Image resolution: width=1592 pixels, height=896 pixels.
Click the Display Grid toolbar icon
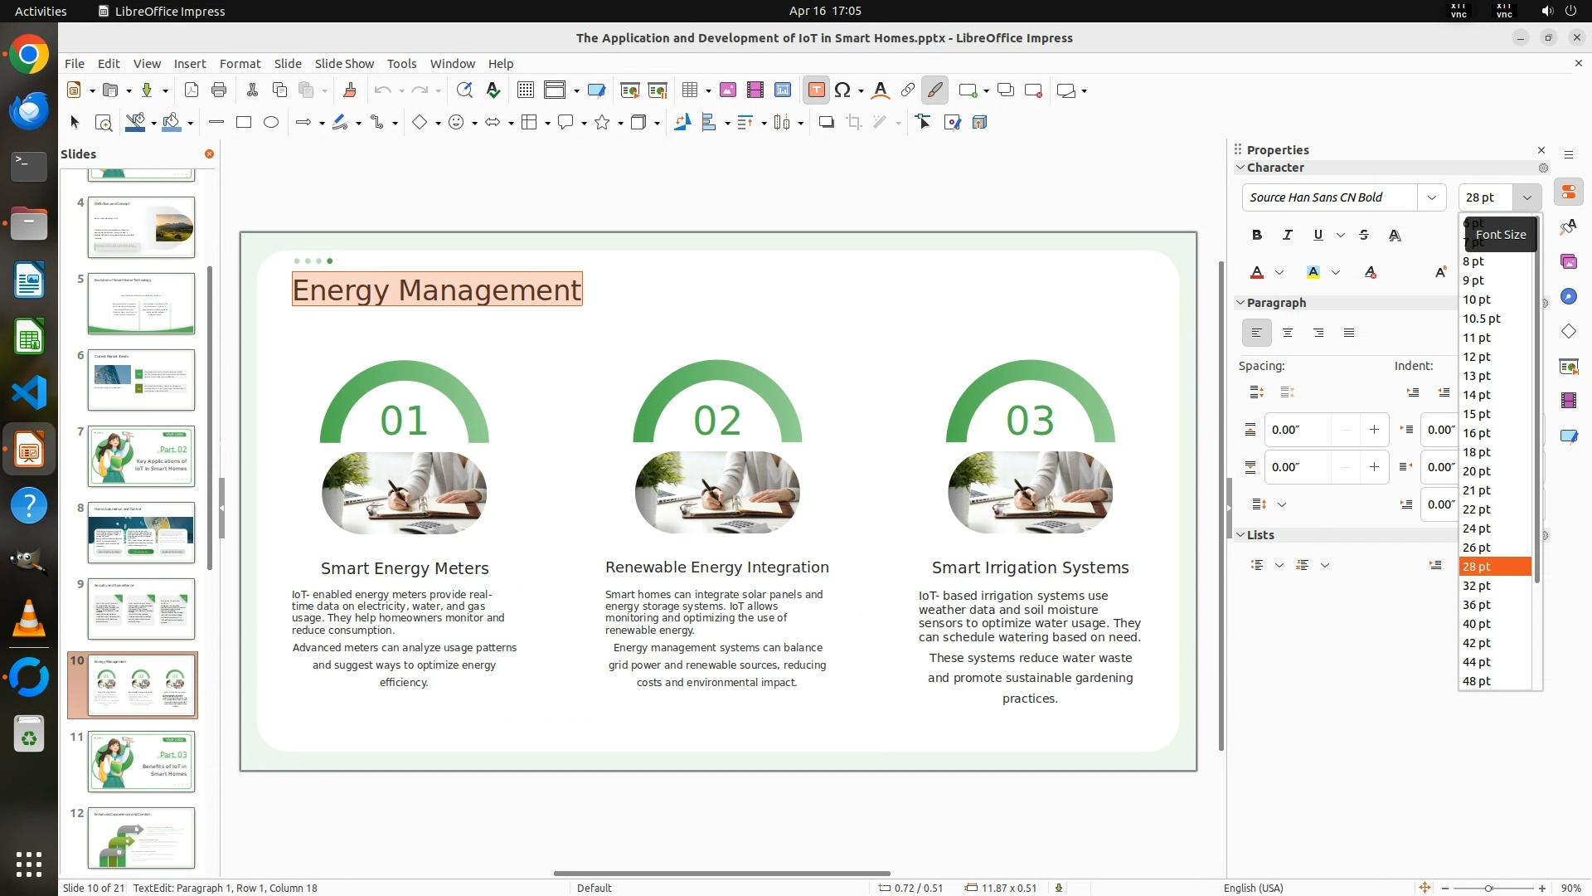525,90
